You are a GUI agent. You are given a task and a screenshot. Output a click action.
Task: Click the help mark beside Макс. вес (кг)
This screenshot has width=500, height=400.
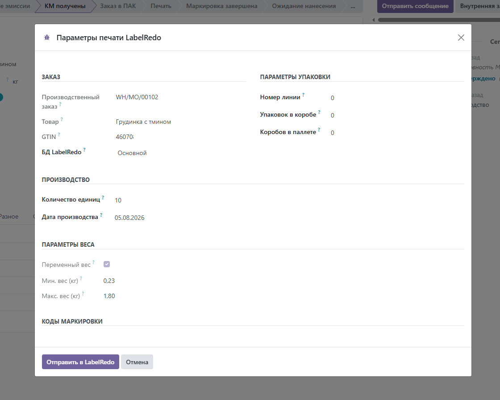[x=83, y=293]
